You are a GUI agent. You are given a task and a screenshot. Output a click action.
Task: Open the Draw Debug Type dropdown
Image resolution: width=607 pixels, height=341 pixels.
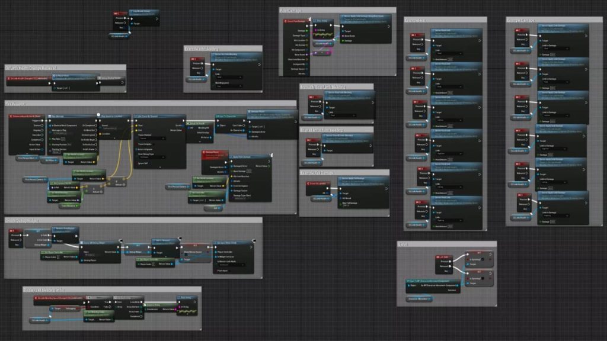click(x=152, y=157)
